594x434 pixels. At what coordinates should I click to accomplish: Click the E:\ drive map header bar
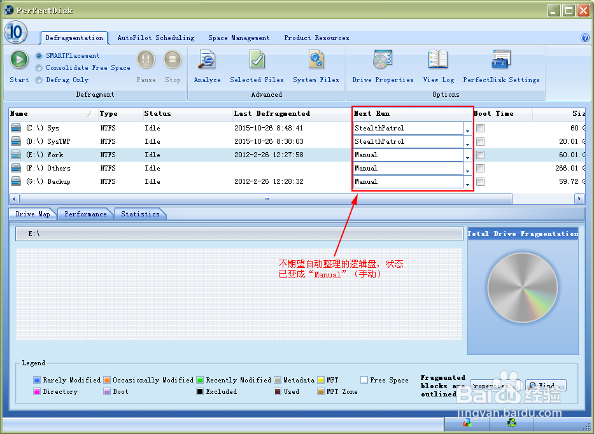click(239, 234)
